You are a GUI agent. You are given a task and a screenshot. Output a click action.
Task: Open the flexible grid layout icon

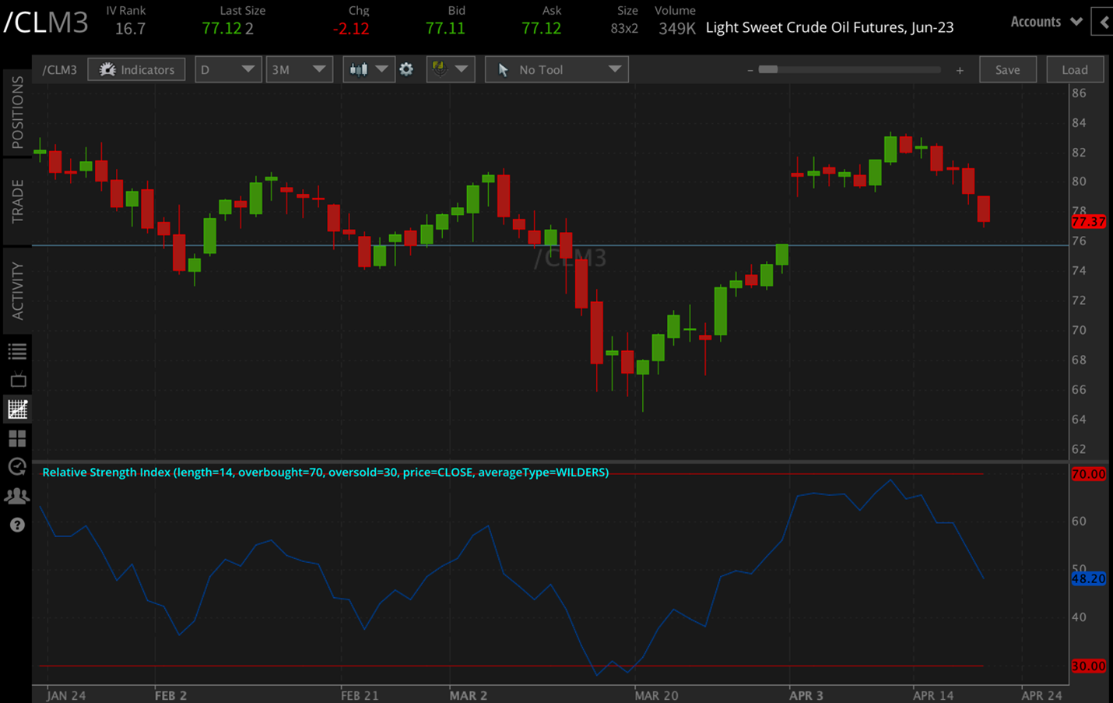pyautogui.click(x=17, y=438)
